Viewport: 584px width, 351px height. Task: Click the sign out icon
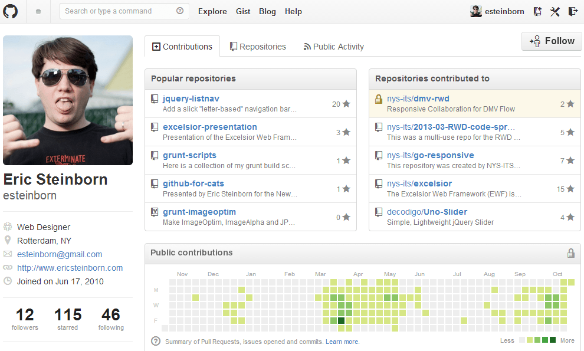[572, 11]
